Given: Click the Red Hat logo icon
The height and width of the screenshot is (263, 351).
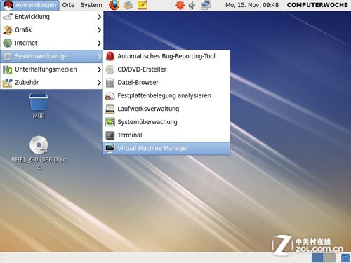Looking at the screenshot, I should (8, 5).
